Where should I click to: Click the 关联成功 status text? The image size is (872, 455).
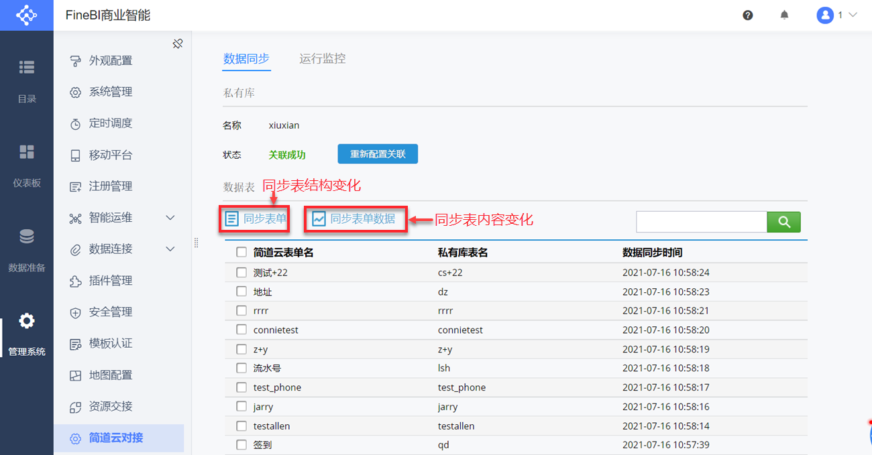click(287, 155)
